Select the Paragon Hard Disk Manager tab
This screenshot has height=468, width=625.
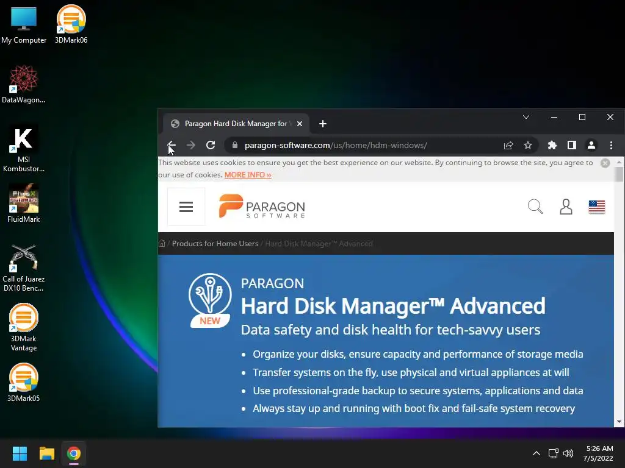pos(235,124)
